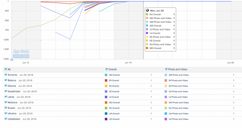Uncheck the Belarus row checkbox

point(6,80)
